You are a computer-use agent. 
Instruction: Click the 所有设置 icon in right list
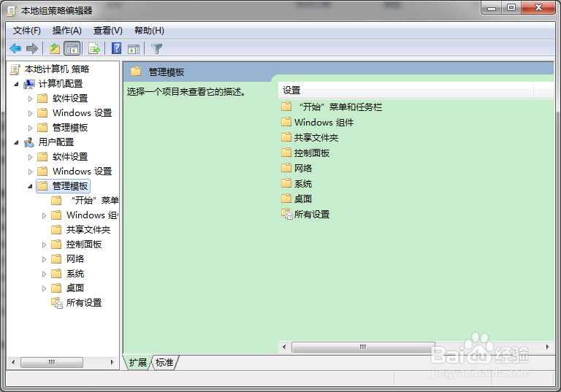287,214
